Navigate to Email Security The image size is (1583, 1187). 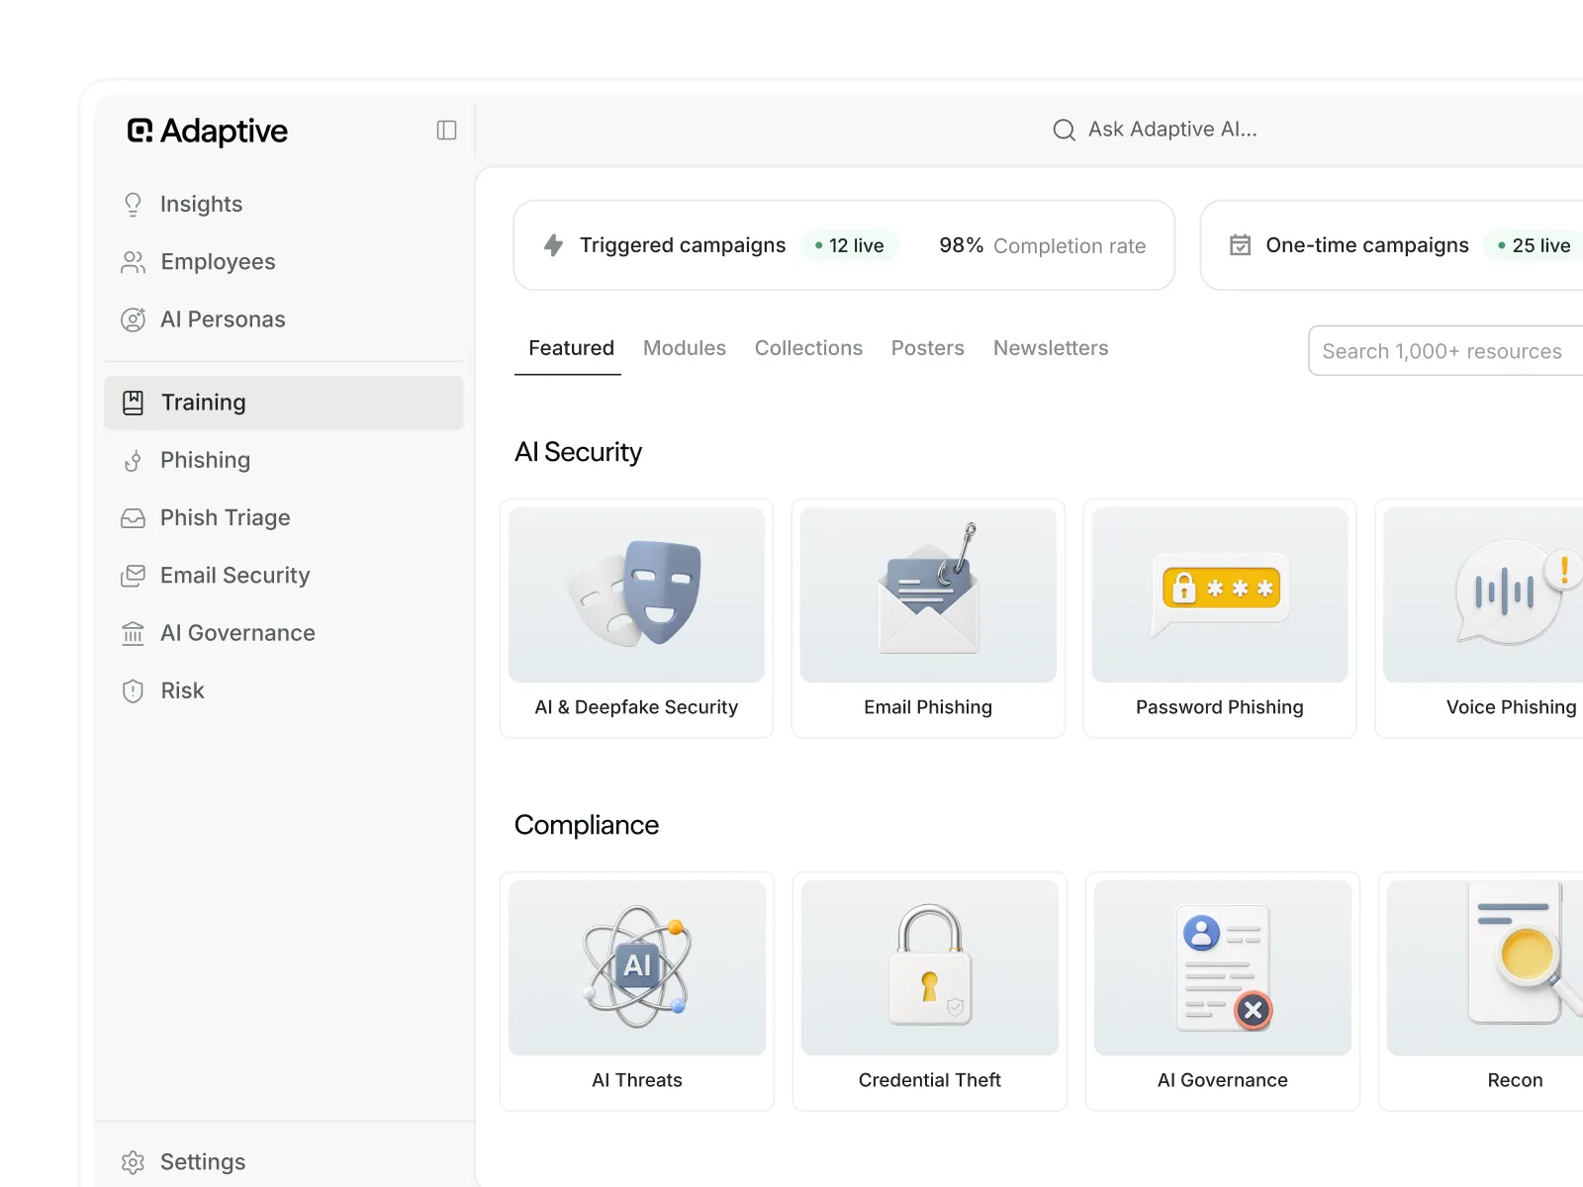click(284, 576)
